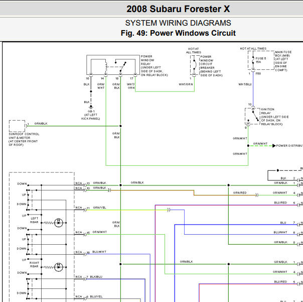Click the '2008 Subaru Forester X' title
The image size is (303, 302).
(x=178, y=9)
